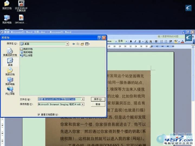Open Network Neighborhood in places bar
The image size is (195, 146).
10,91
